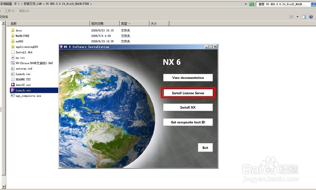
Task: Select the Launch.exe file icon
Action: (13, 90)
